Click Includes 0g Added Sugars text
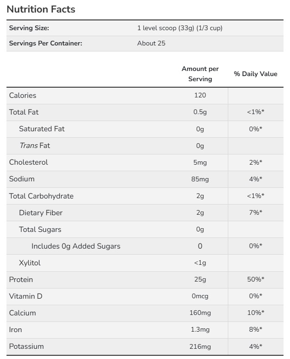The height and width of the screenshot is (359, 290). tap(76, 246)
